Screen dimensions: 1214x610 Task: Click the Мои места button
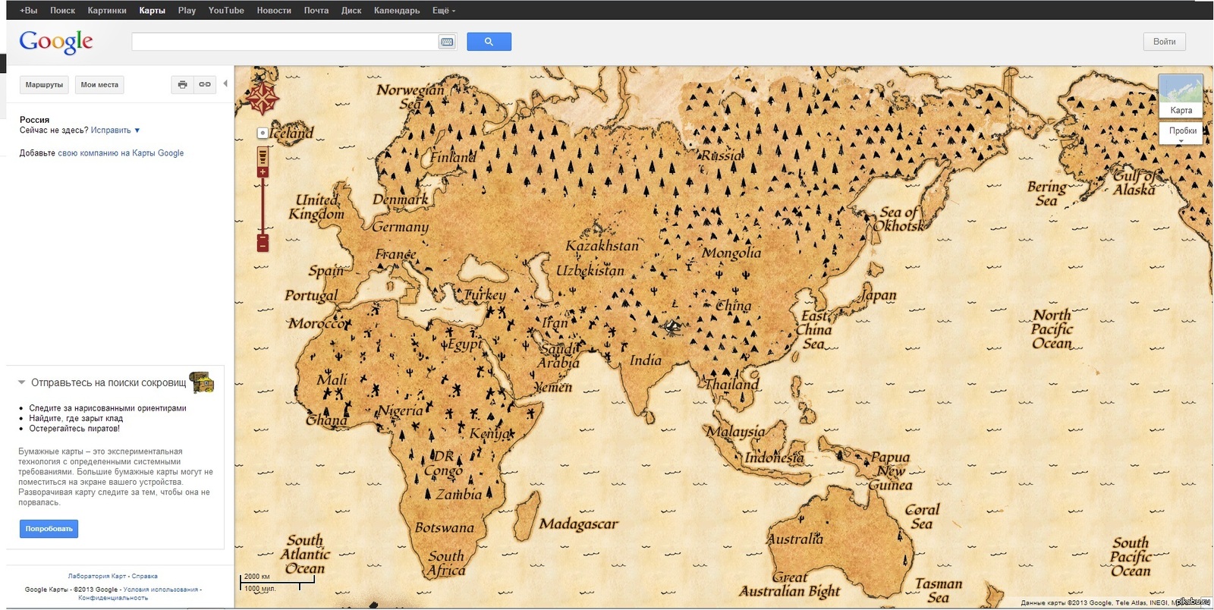pyautogui.click(x=99, y=85)
